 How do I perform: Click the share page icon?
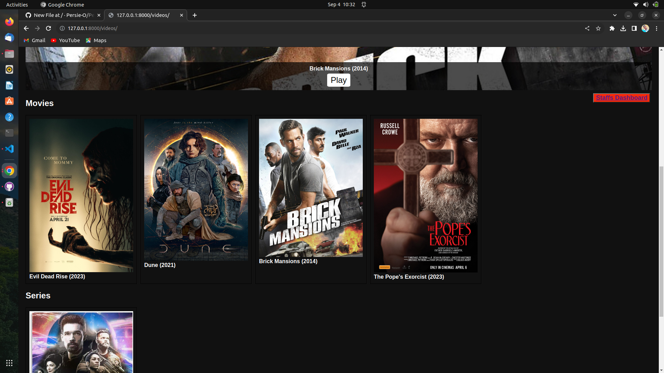coord(587,28)
